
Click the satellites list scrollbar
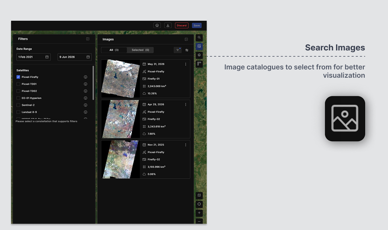93,83
